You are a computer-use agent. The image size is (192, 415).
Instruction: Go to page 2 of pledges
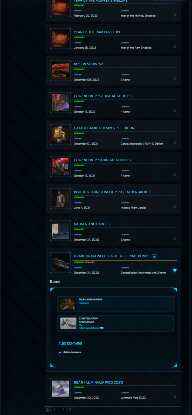coord(54,409)
